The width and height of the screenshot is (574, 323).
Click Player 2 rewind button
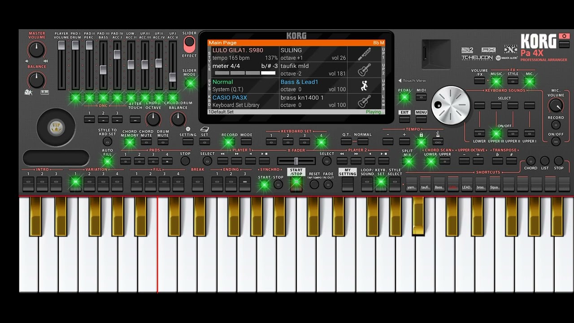click(342, 161)
